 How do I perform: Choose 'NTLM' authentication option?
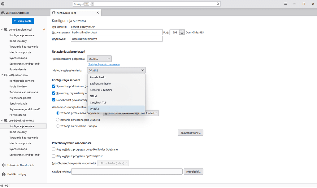(x=116, y=96)
